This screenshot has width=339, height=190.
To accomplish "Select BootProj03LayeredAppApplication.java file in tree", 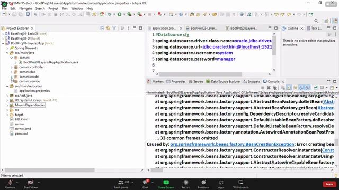I will [51, 62].
